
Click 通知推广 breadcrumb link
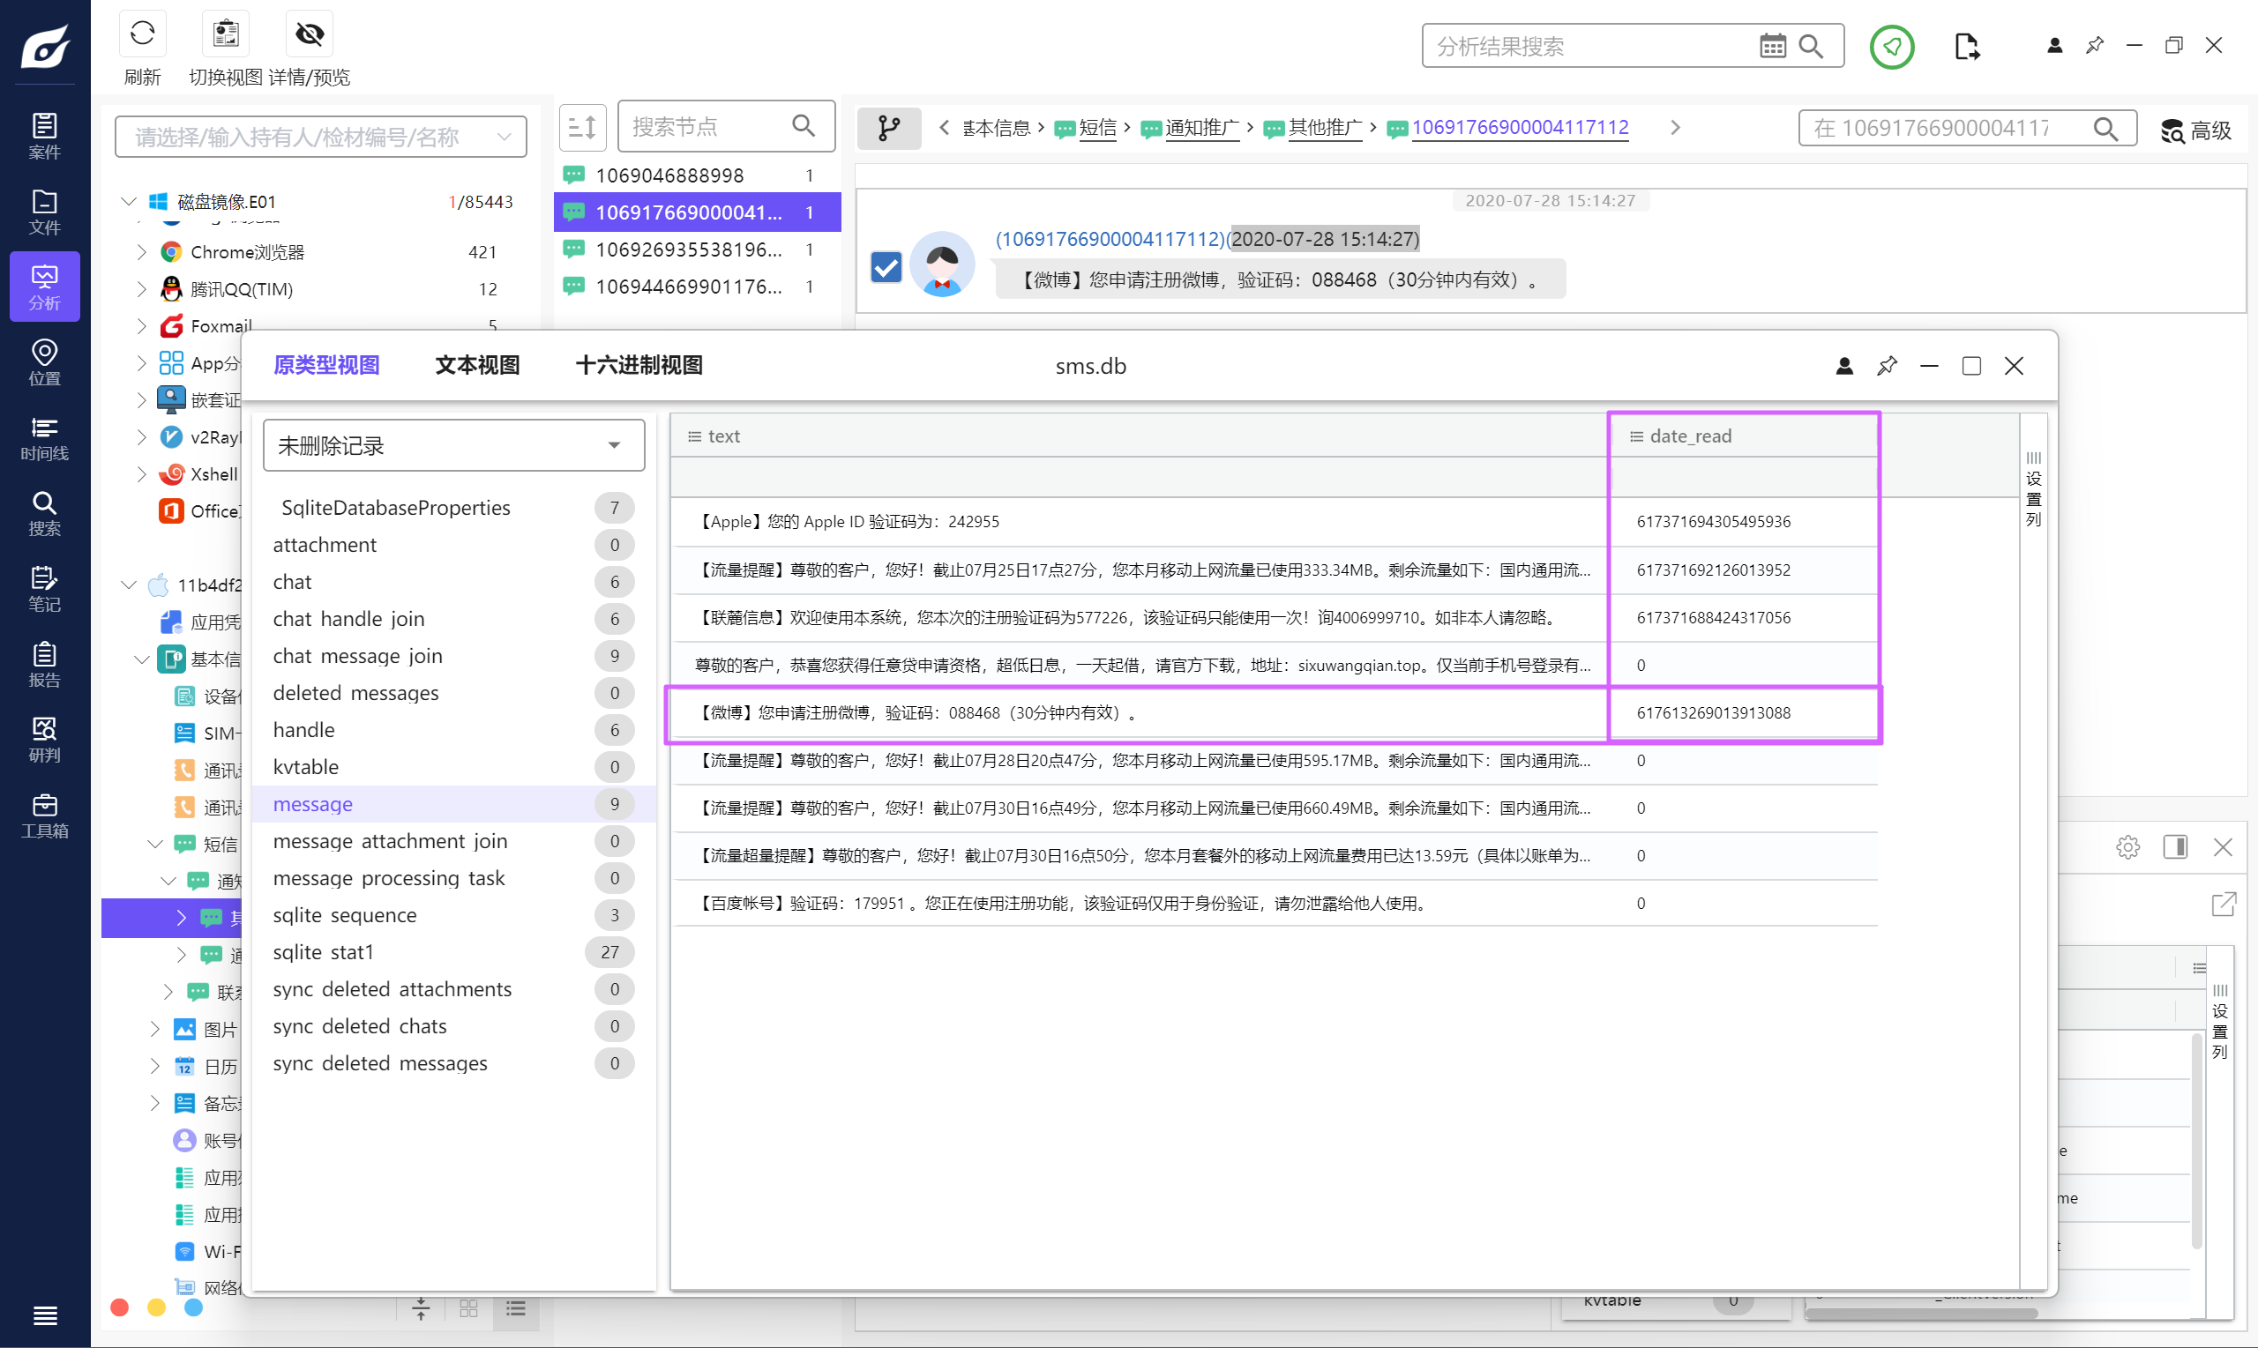tap(1202, 128)
